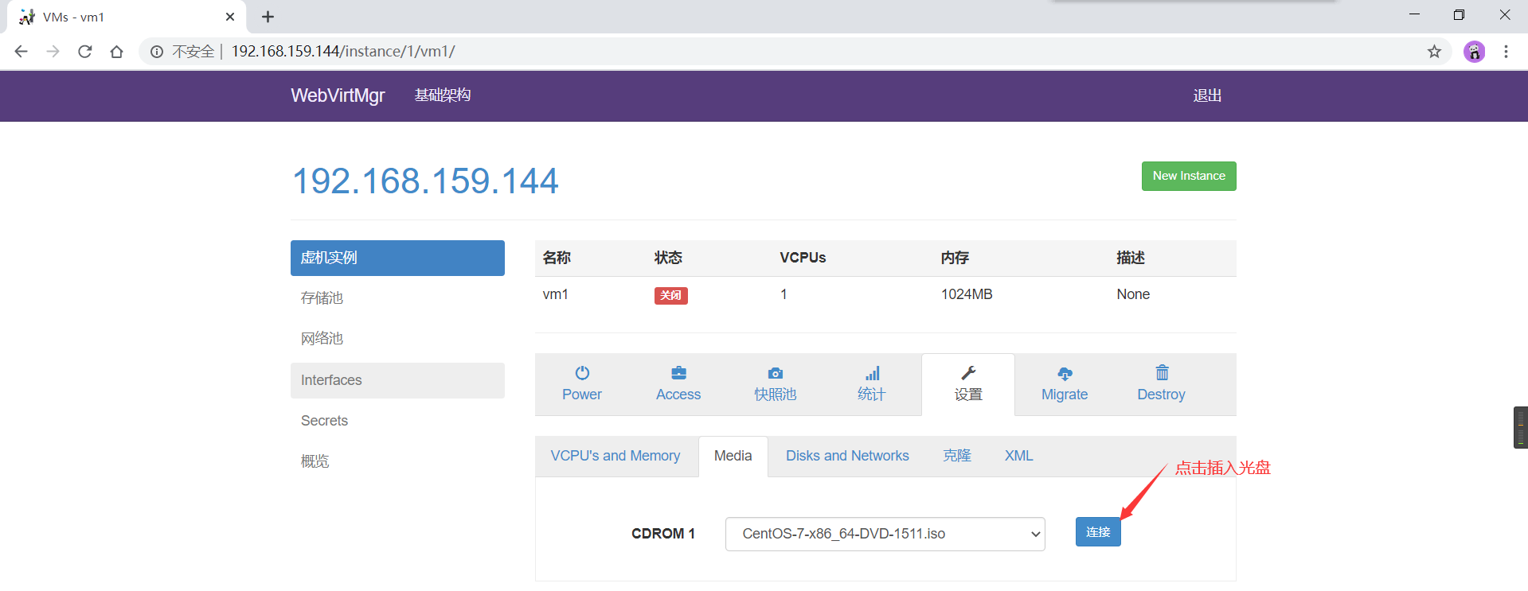Click the None description value

1133,294
